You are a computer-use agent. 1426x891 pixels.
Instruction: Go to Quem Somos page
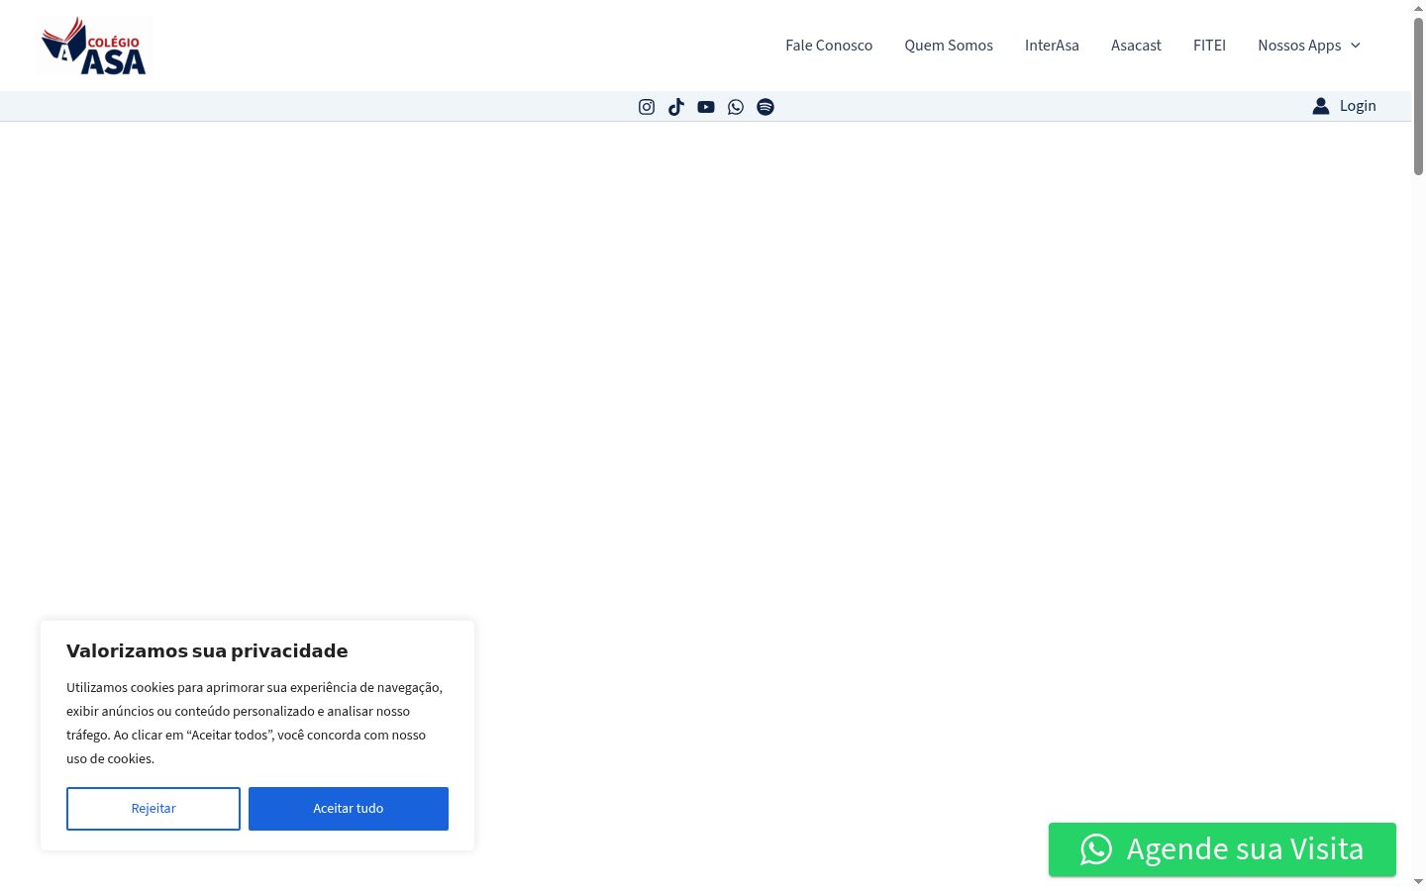tap(949, 46)
